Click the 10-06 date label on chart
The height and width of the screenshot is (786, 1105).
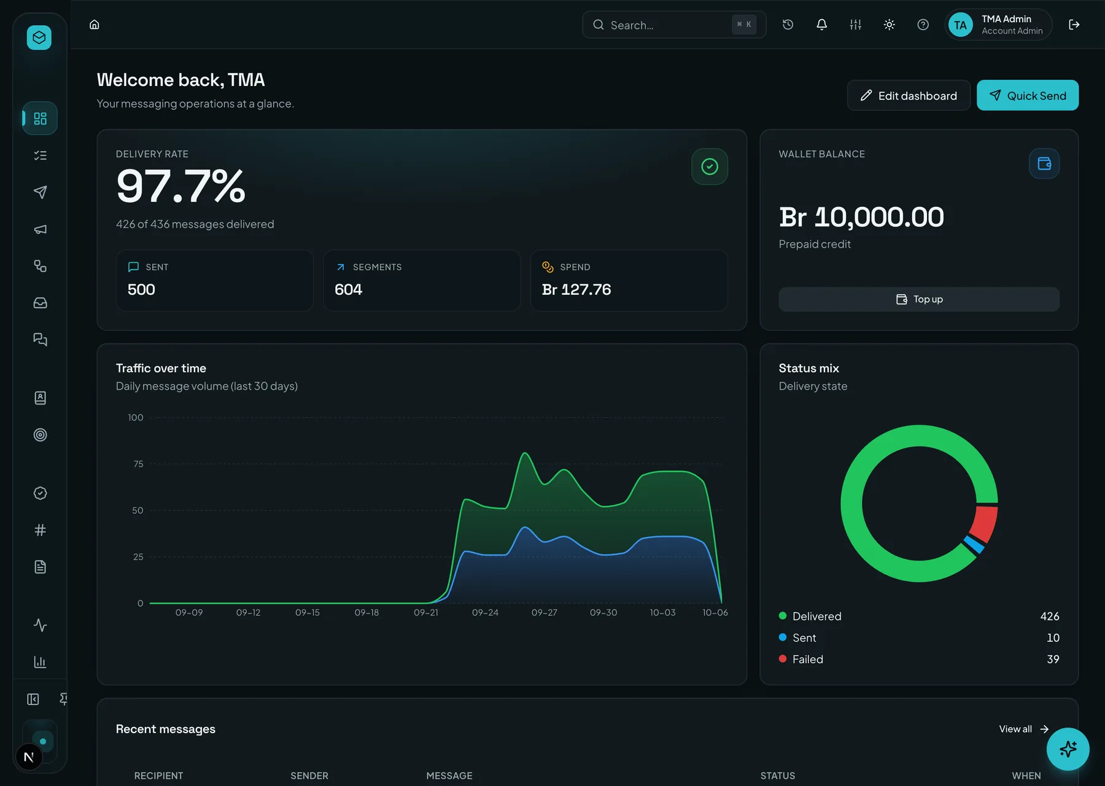coord(715,612)
